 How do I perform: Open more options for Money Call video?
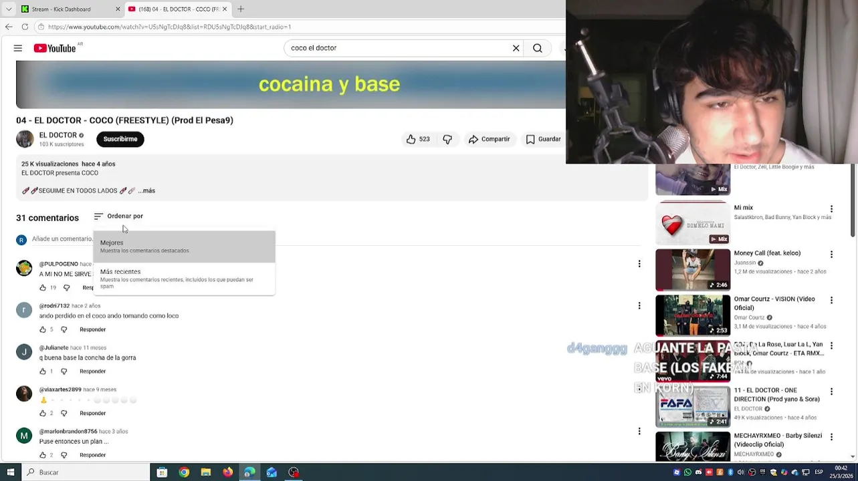[x=831, y=255]
